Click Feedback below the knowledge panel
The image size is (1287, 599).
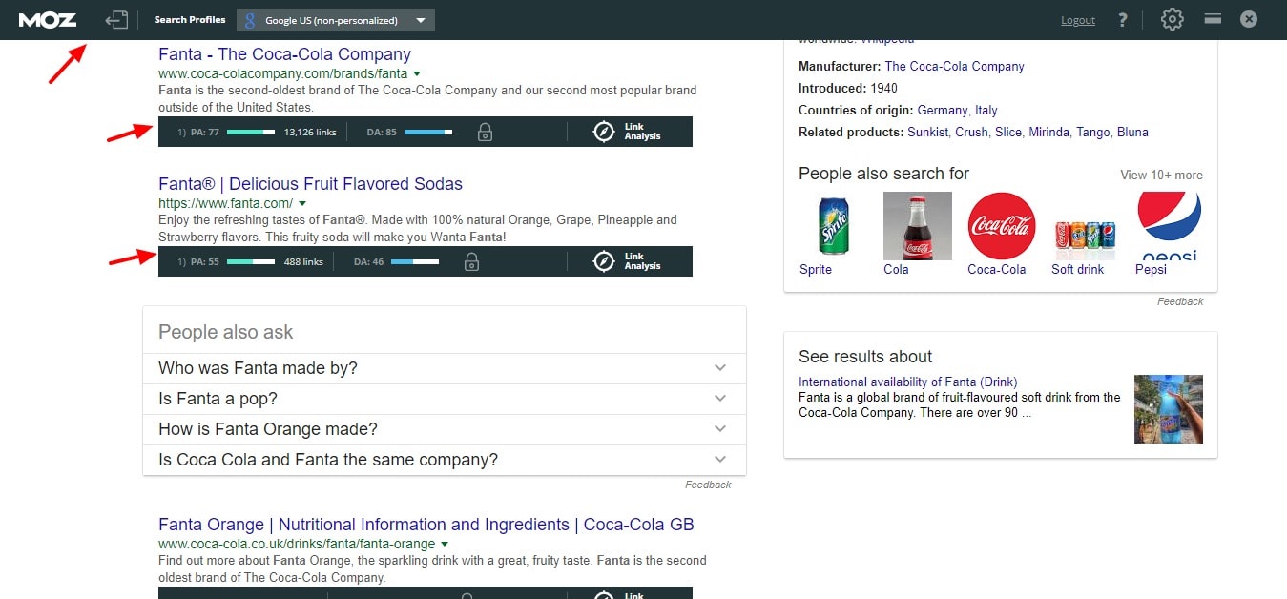click(x=1180, y=301)
